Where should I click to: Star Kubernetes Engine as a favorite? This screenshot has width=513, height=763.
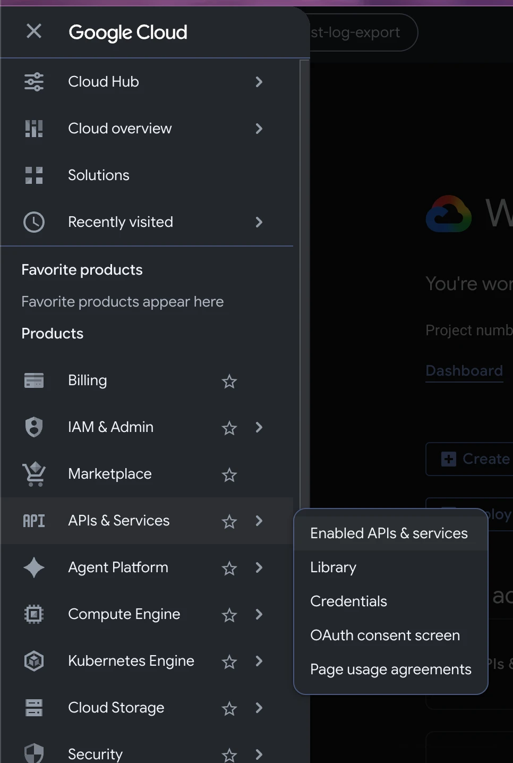tap(229, 662)
